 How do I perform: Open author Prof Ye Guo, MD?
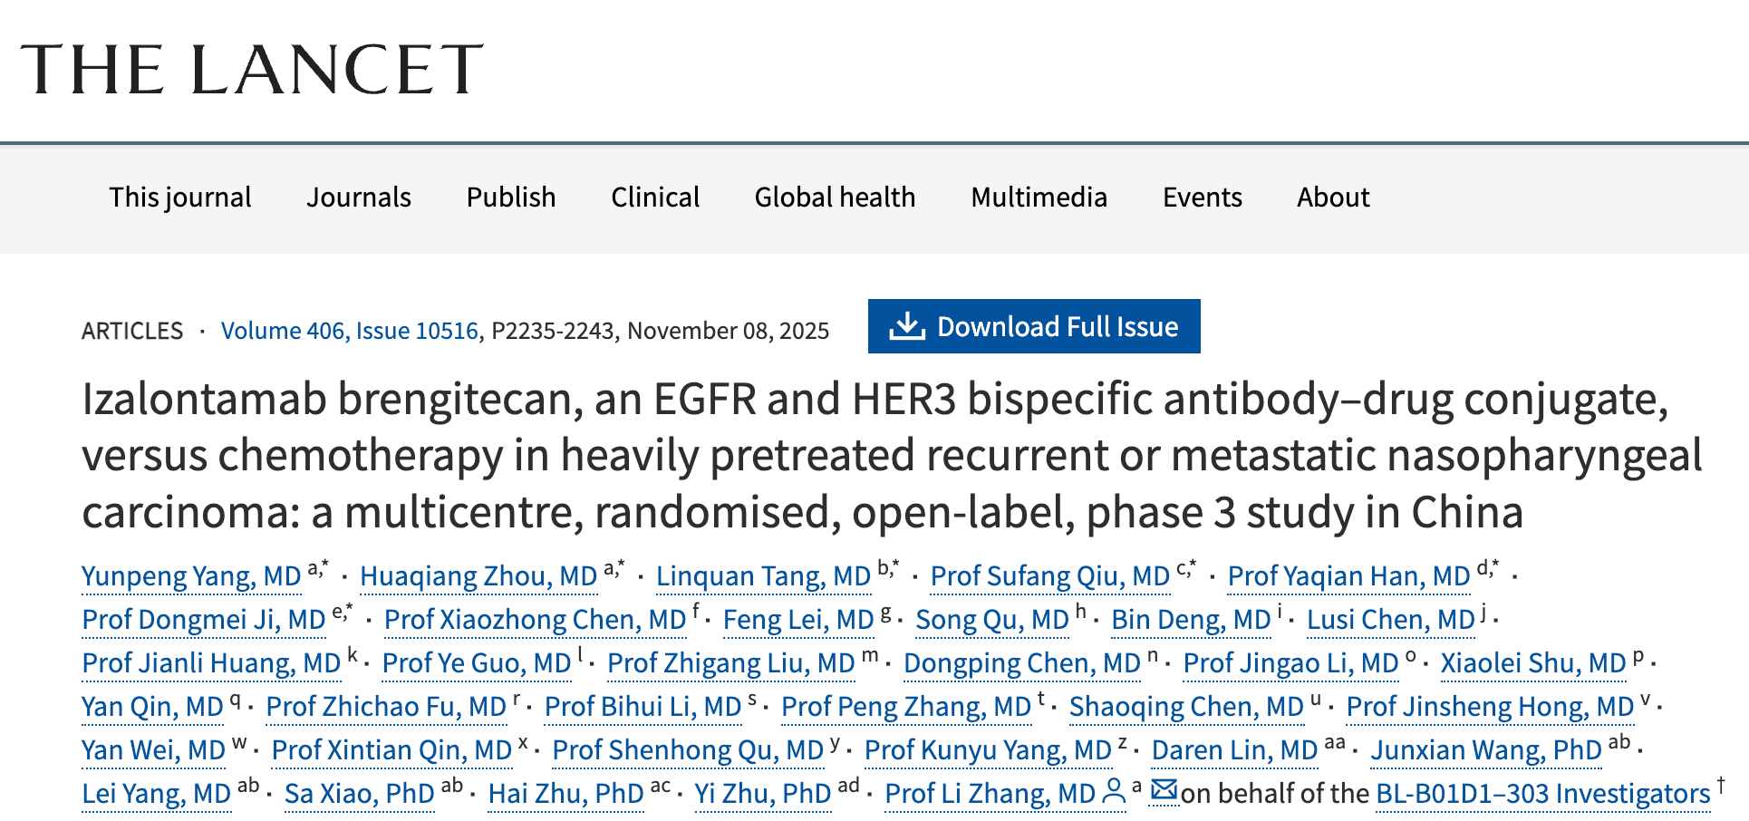pos(477,663)
